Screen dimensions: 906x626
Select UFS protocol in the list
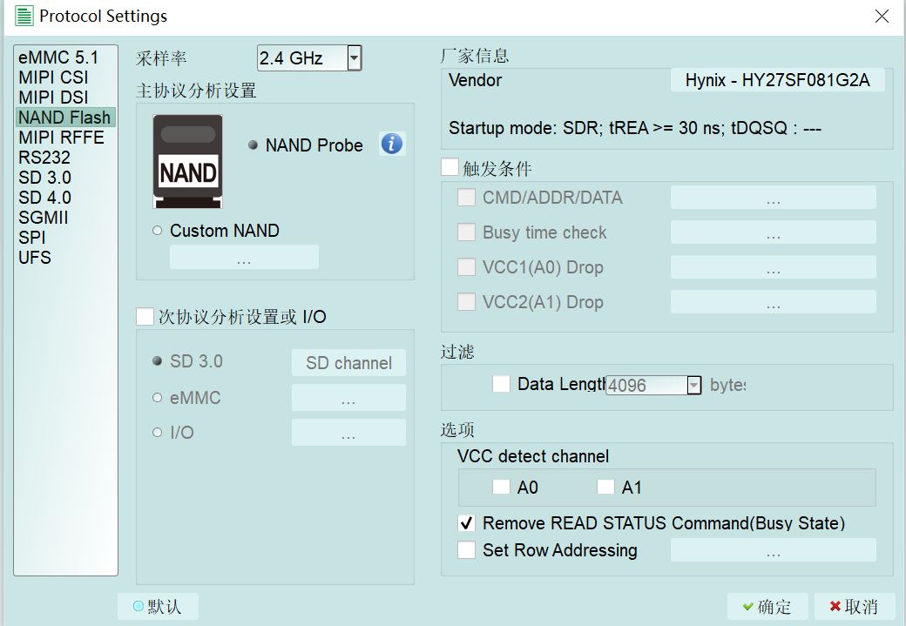(35, 258)
